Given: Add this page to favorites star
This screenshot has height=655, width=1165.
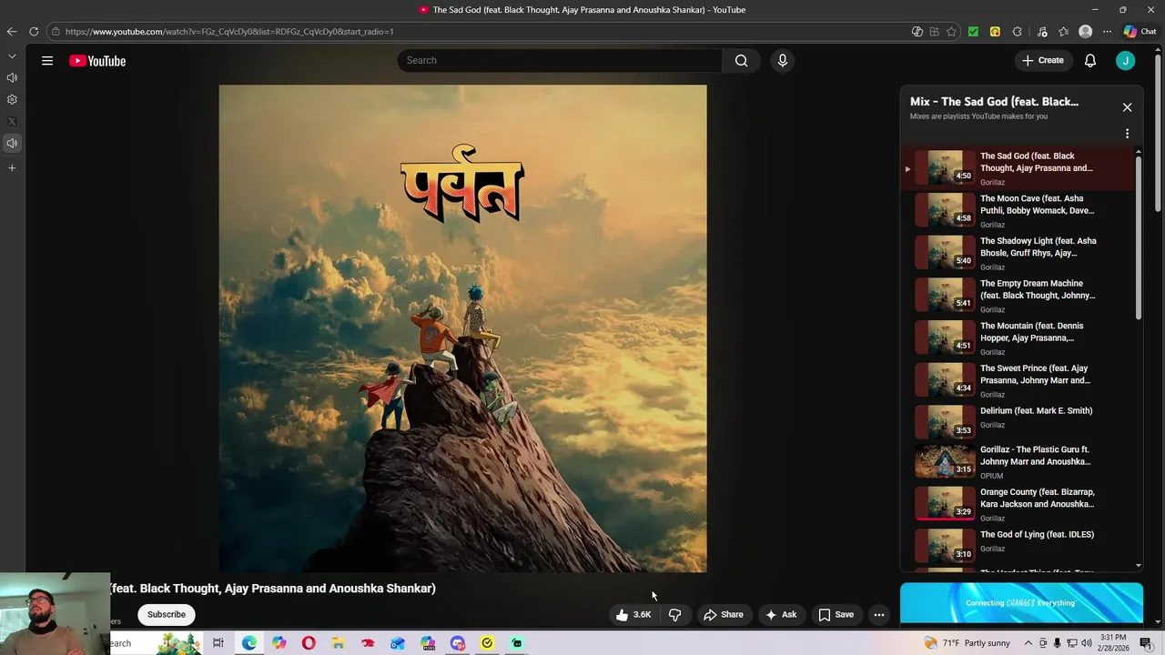Looking at the screenshot, I should tap(951, 32).
